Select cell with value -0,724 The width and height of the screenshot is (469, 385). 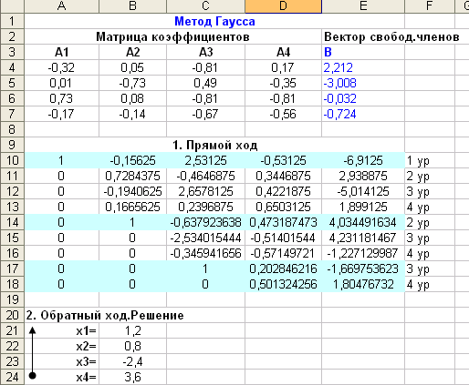(x=363, y=114)
